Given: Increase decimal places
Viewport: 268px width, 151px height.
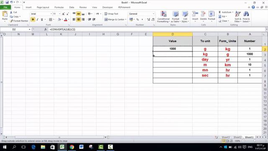Looking at the screenshot, I should tap(148, 20).
